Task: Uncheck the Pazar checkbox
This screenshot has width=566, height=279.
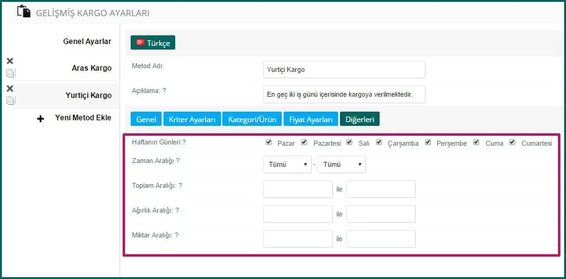Action: click(x=269, y=142)
